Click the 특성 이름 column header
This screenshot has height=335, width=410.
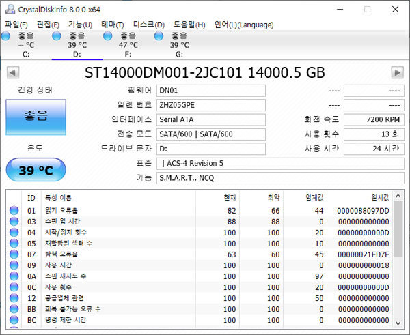pyautogui.click(x=118, y=198)
